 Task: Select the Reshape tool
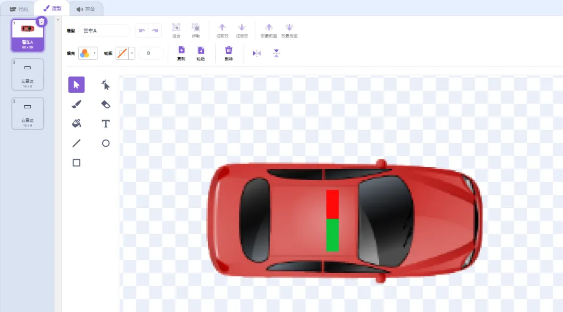(105, 84)
